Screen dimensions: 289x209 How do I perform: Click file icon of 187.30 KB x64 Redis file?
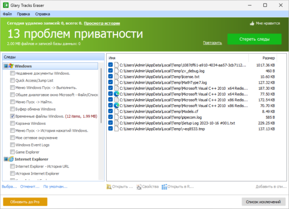[x=116, y=88]
